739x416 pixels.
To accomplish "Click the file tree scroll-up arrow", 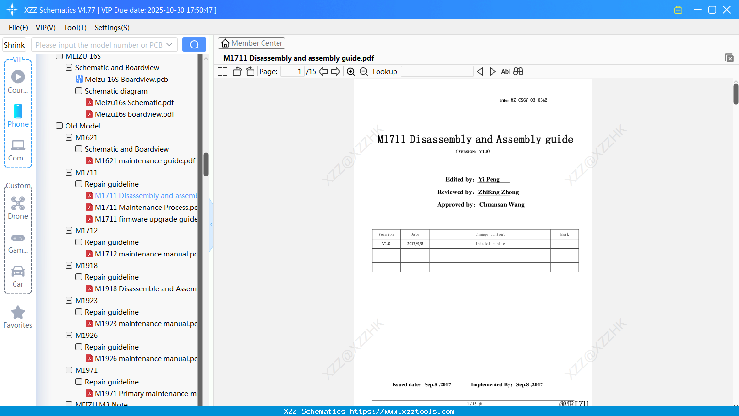I will pyautogui.click(x=206, y=58).
